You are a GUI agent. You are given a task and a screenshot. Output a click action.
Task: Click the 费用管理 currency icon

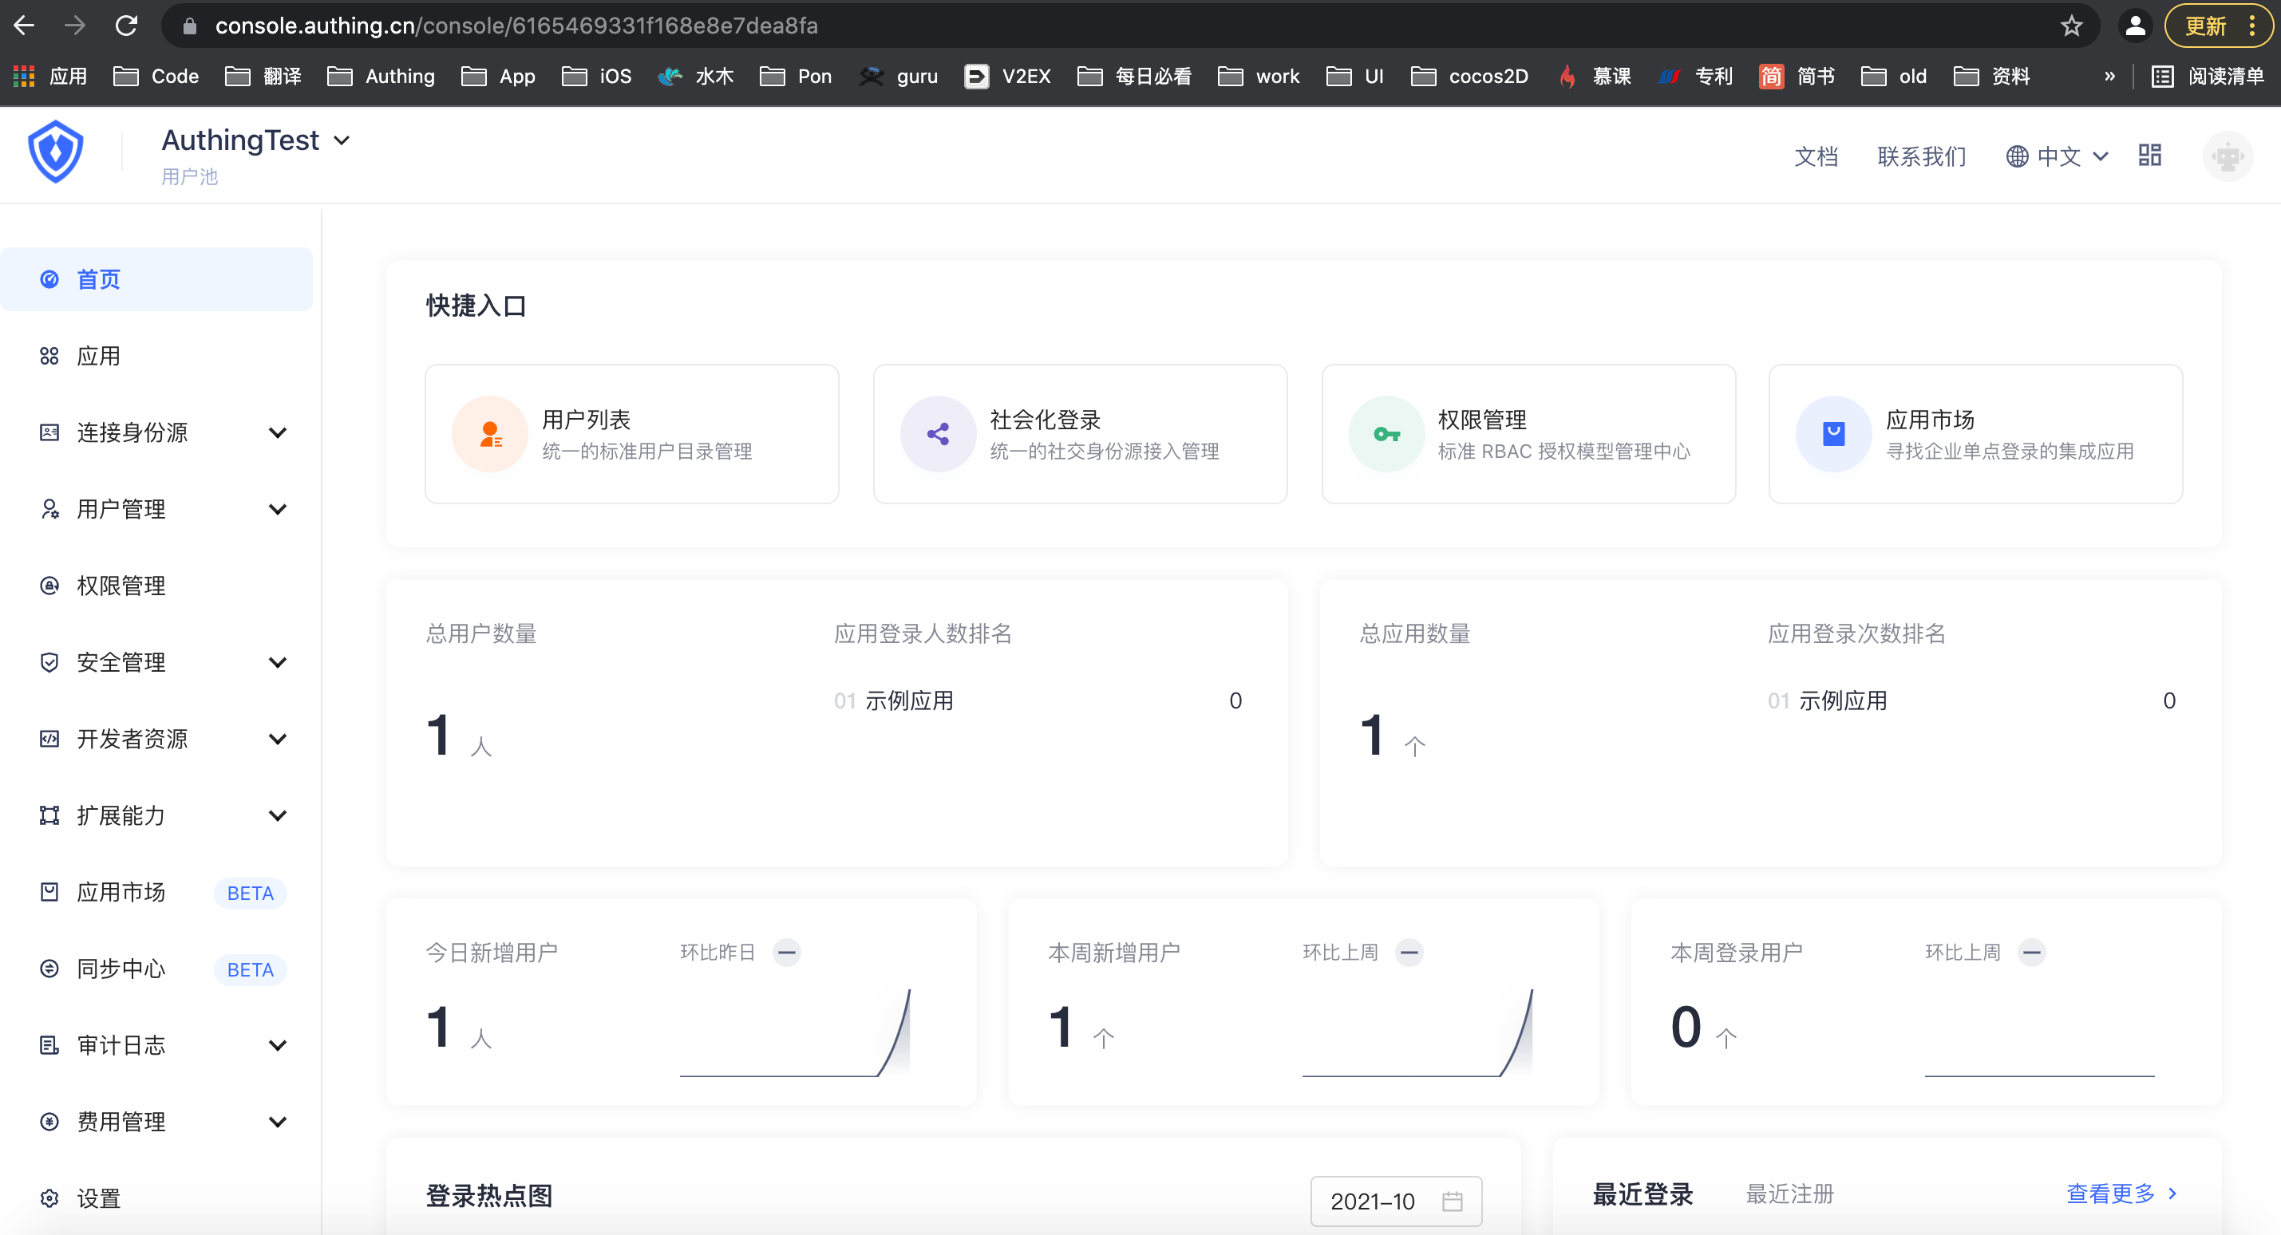[49, 1122]
